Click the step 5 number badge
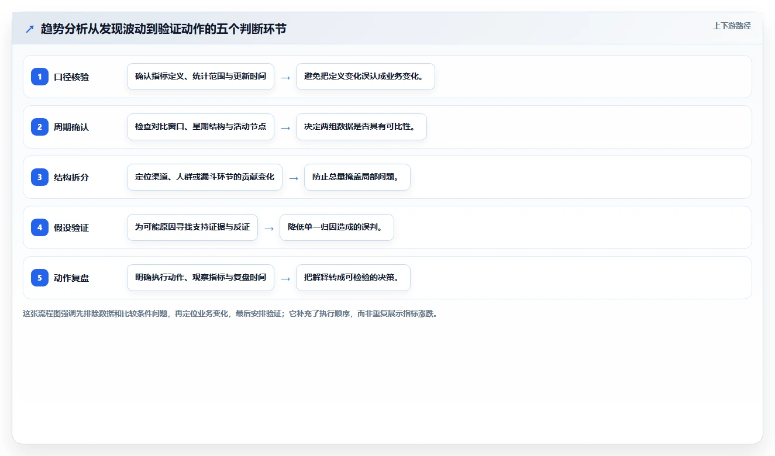 pos(40,278)
